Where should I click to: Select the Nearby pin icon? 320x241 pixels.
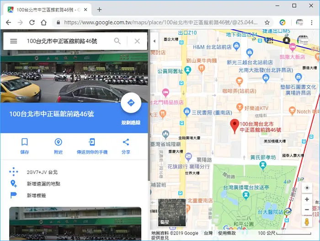[59, 142]
